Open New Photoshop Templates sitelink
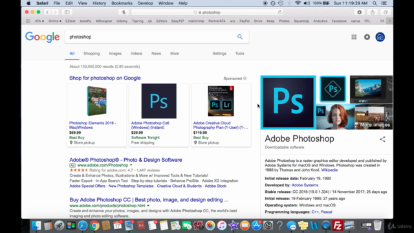This screenshot has height=233, width=414. coord(131,186)
